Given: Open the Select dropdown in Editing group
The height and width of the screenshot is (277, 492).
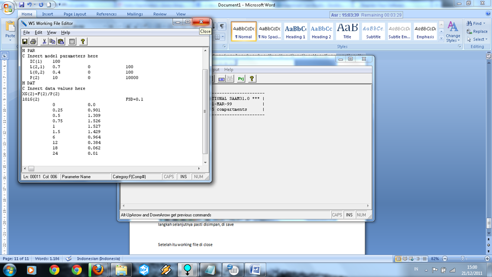Looking at the screenshot, I should [477, 39].
